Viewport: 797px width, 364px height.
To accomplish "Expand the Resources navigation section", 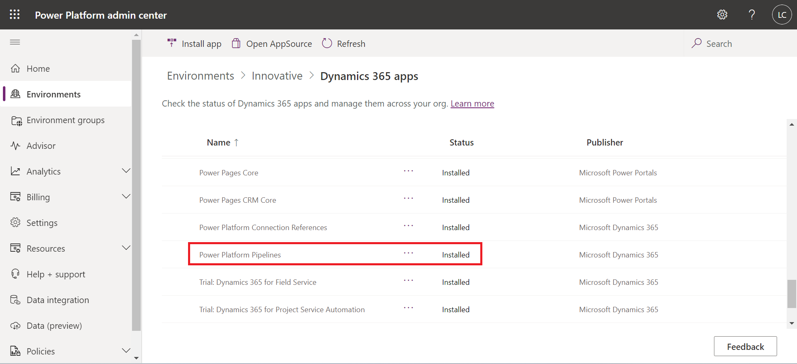I will point(126,248).
